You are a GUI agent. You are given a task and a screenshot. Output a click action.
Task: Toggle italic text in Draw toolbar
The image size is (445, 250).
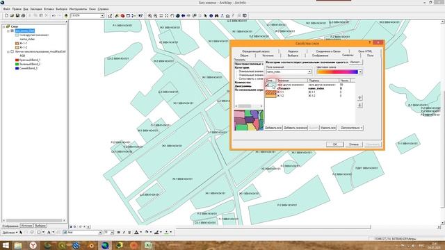124,233
